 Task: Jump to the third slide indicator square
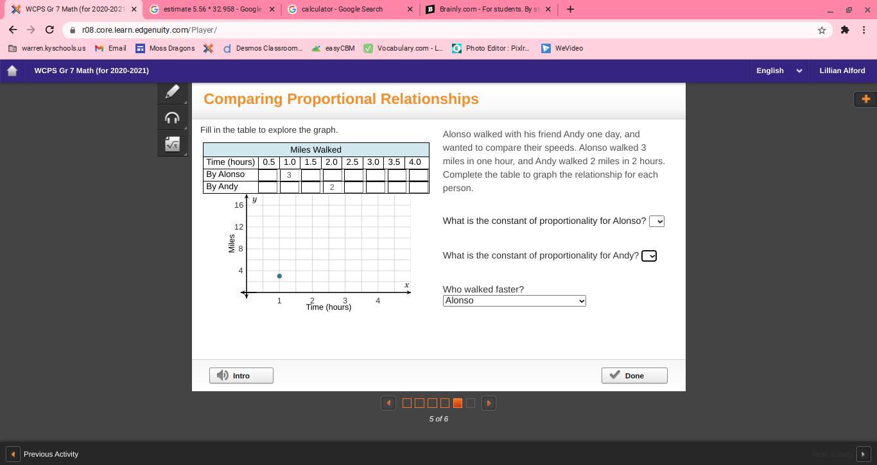point(432,403)
